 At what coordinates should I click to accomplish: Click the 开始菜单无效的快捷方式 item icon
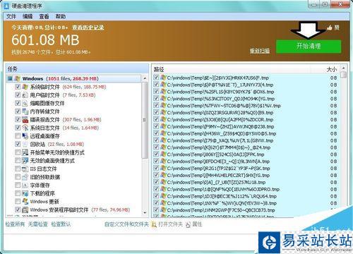click(x=25, y=152)
